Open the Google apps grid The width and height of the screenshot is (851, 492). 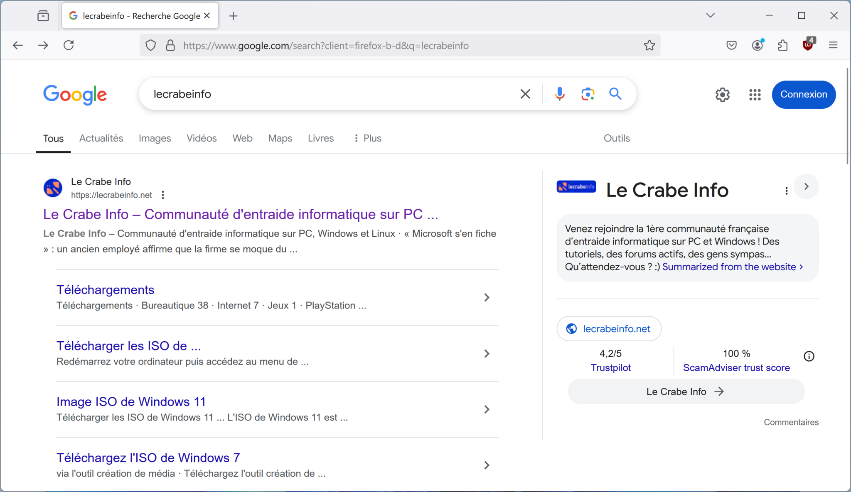point(754,95)
